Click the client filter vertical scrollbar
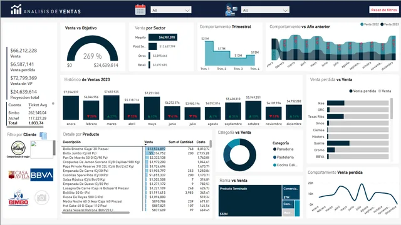401x225 pixels. (55, 147)
